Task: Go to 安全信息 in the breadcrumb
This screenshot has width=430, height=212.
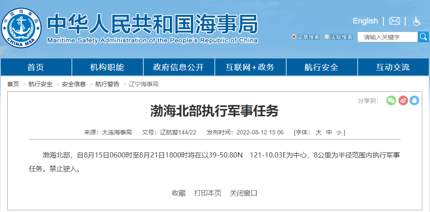Action: click(74, 84)
